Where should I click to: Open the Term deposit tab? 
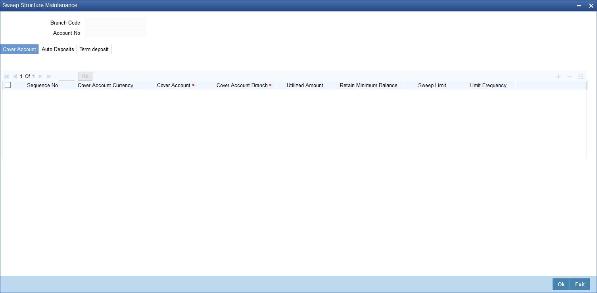pos(94,49)
